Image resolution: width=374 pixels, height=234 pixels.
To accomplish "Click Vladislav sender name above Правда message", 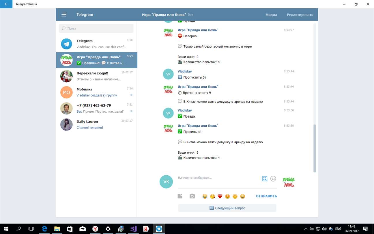I will [x=185, y=110].
